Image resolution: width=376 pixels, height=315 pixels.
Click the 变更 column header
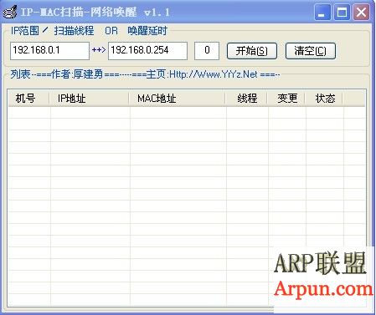(286, 99)
